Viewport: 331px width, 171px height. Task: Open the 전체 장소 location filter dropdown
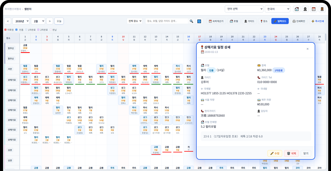[x=134, y=21]
